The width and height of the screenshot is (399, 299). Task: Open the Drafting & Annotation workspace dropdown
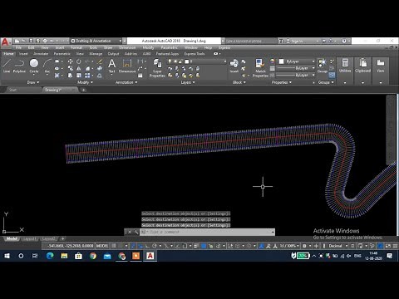point(96,41)
